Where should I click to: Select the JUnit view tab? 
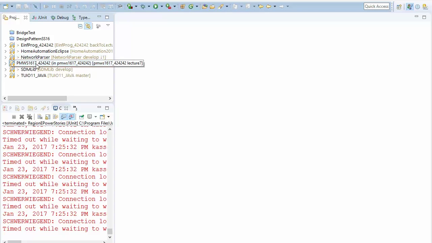pyautogui.click(x=39, y=18)
